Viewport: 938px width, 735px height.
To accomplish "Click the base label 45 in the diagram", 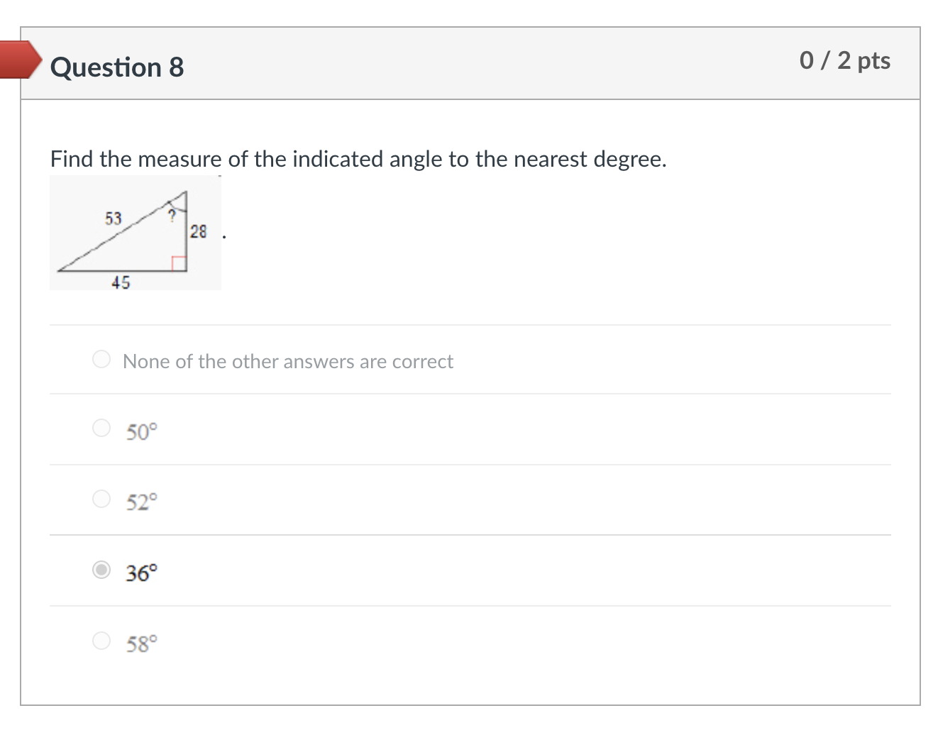I will [x=121, y=282].
